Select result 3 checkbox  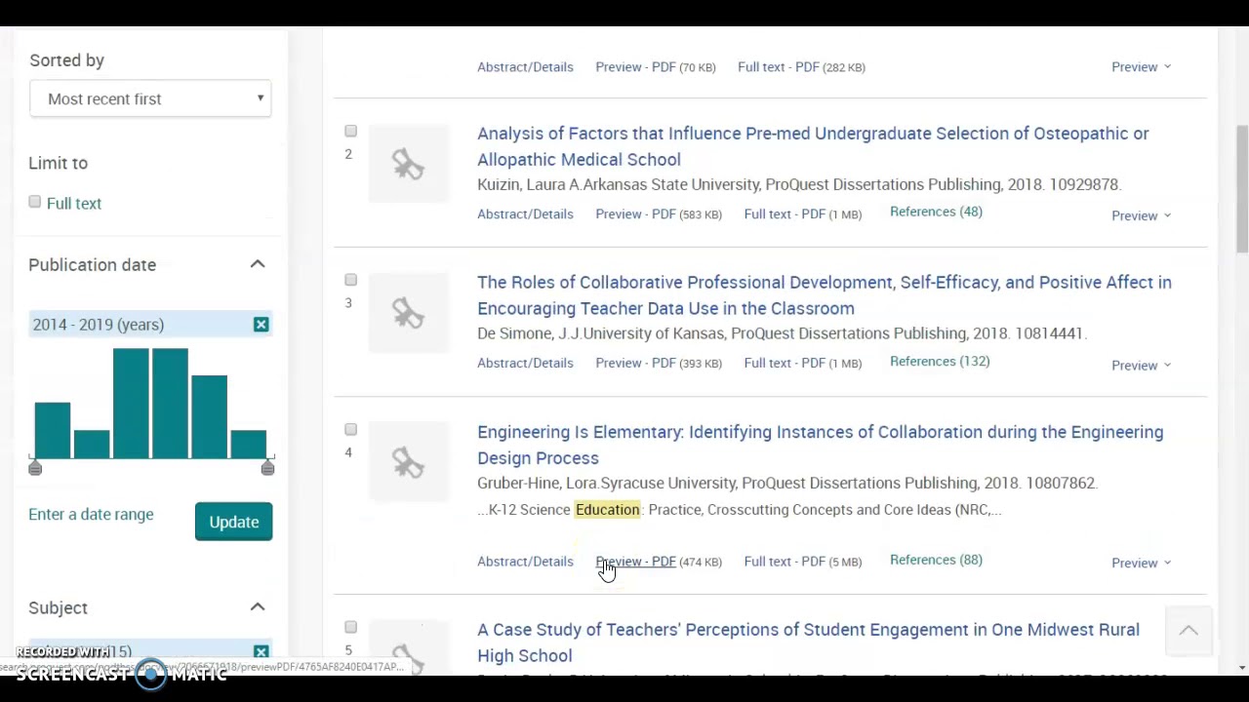click(x=350, y=280)
